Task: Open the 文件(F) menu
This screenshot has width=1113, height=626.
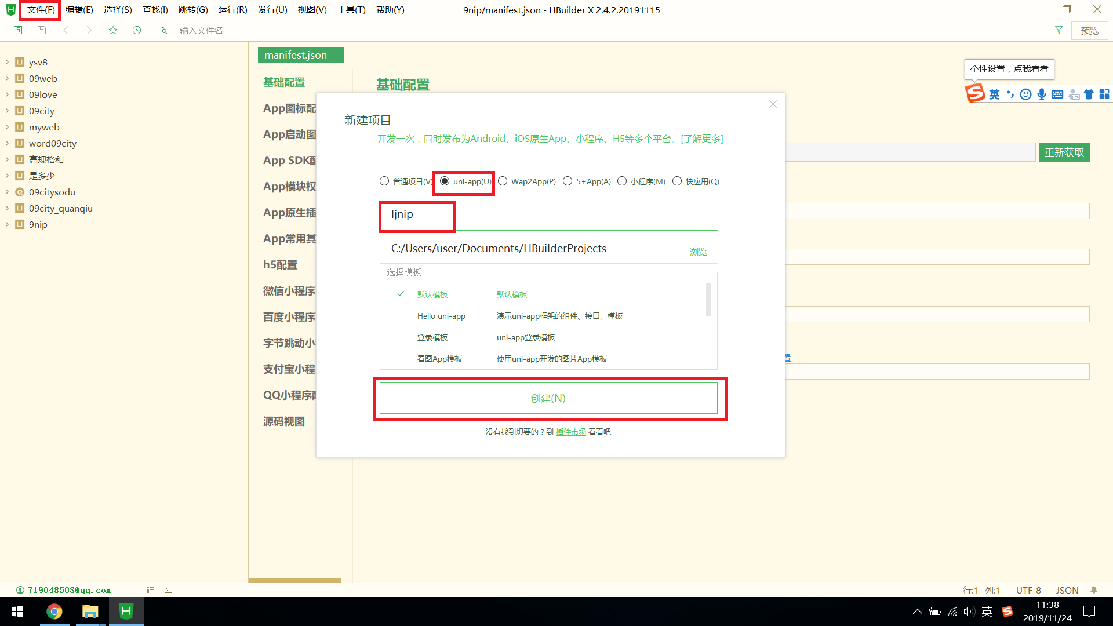Action: tap(41, 10)
